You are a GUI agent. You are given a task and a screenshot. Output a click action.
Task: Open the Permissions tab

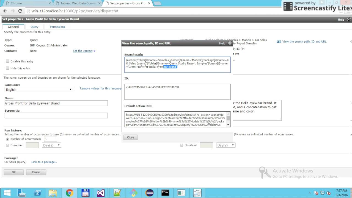(x=57, y=27)
